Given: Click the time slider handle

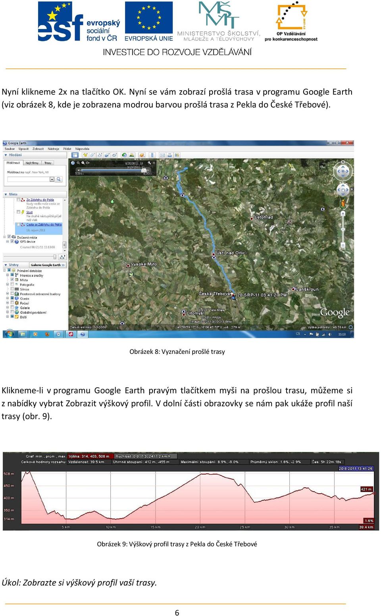Looking at the screenshot, I should pyautogui.click(x=145, y=170).
